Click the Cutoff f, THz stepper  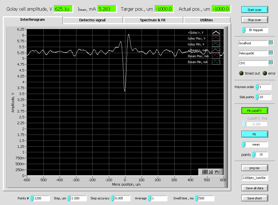(244, 124)
